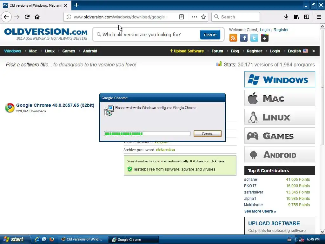
Task: Open the Firefox downloads arrow
Action: coord(286,17)
